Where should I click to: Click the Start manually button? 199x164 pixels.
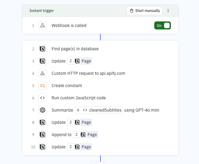(x=145, y=11)
